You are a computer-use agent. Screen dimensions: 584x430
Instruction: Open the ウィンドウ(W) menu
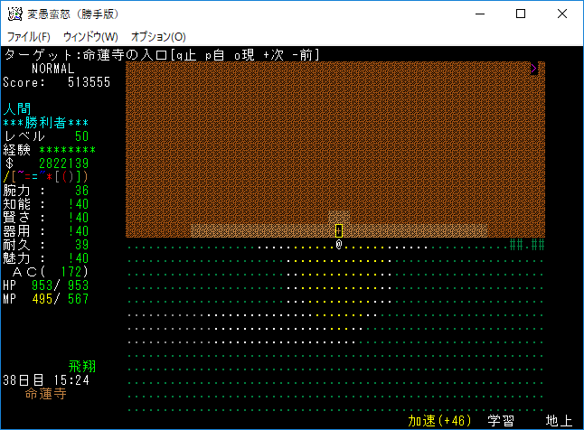click(90, 36)
